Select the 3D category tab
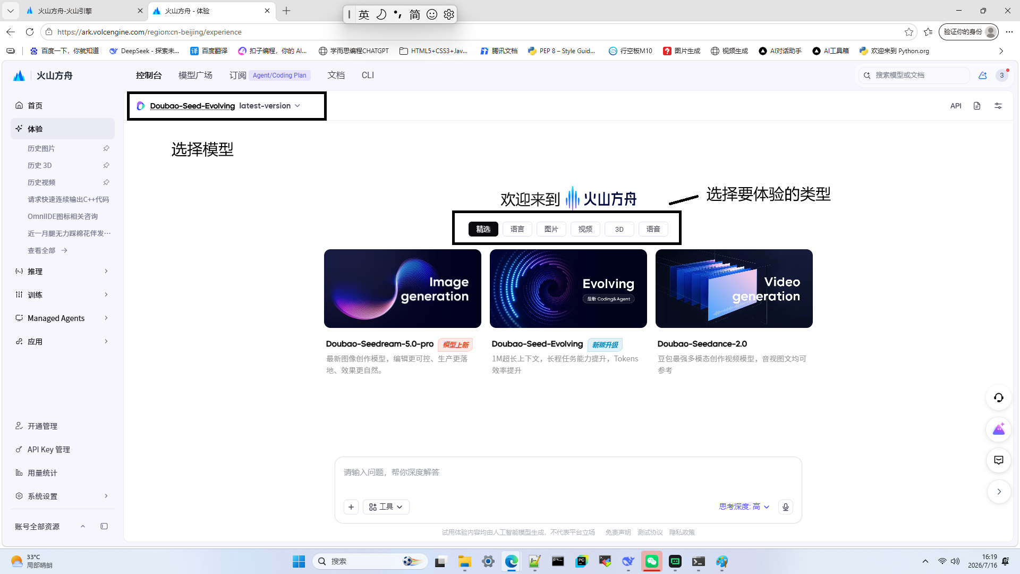 [x=619, y=229]
